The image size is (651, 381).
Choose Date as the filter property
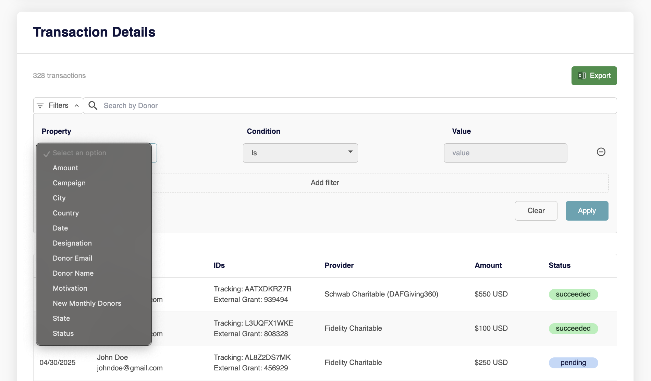pyautogui.click(x=60, y=228)
